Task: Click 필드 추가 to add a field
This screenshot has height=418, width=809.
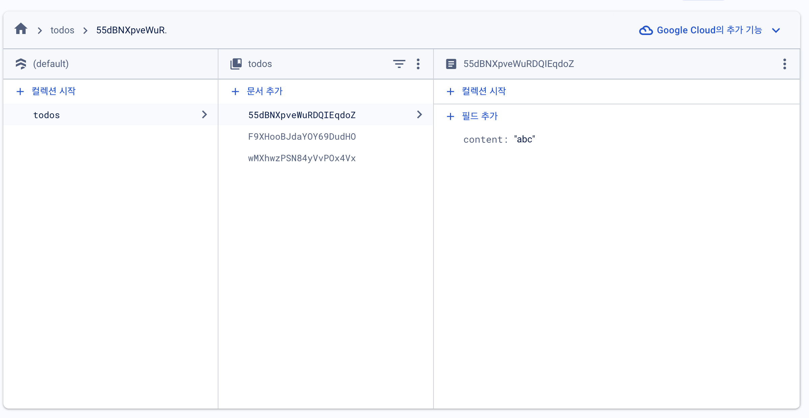Action: click(x=479, y=116)
